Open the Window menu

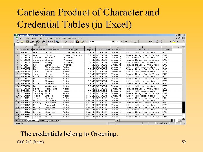pos(72,38)
